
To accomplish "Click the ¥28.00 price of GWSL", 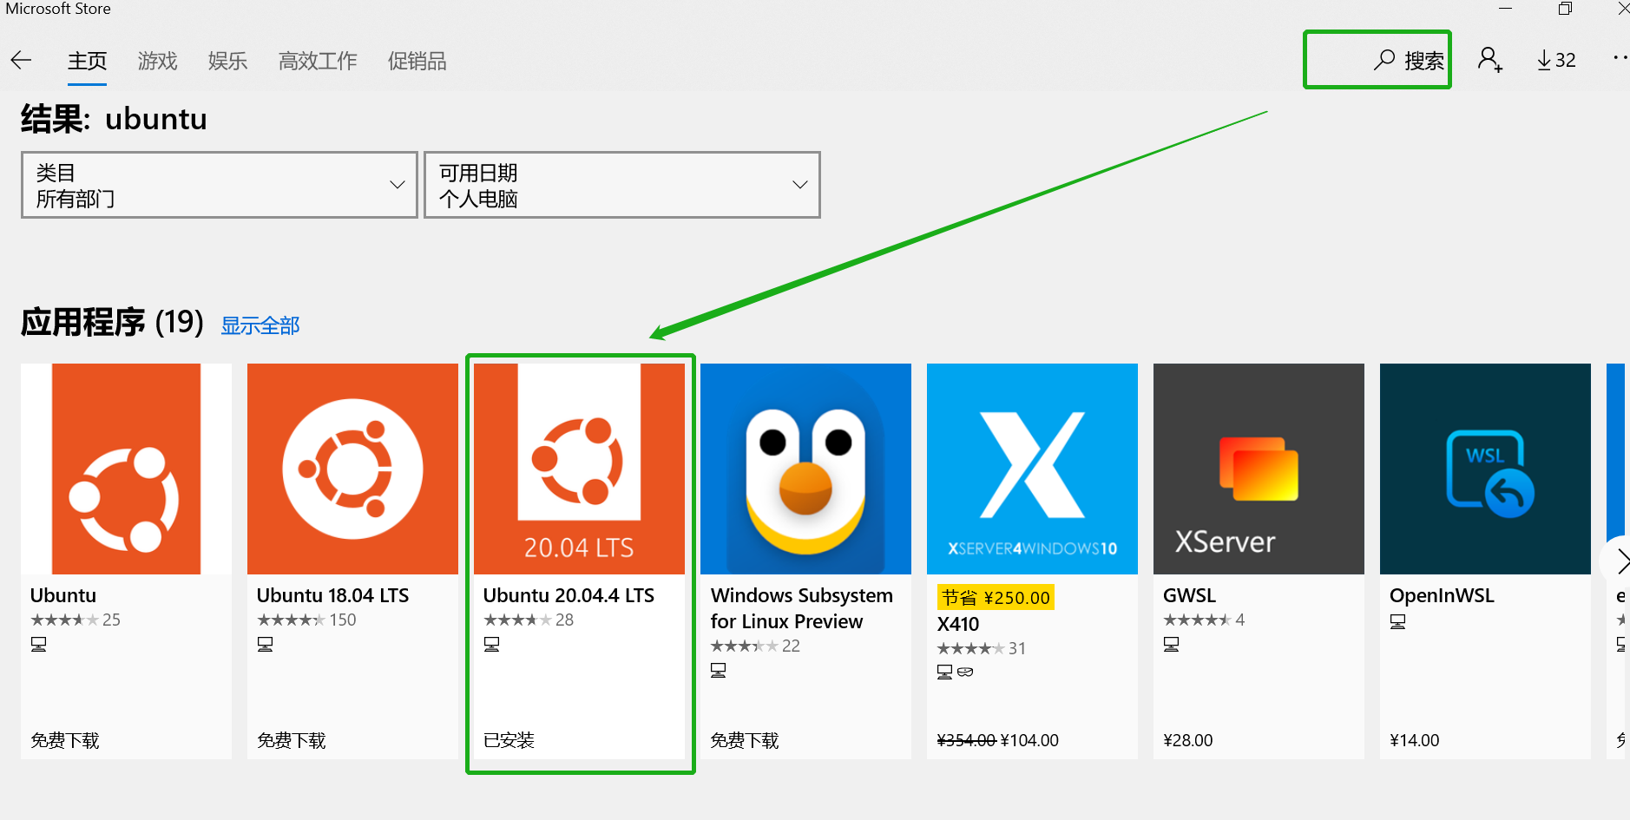I will [1188, 740].
